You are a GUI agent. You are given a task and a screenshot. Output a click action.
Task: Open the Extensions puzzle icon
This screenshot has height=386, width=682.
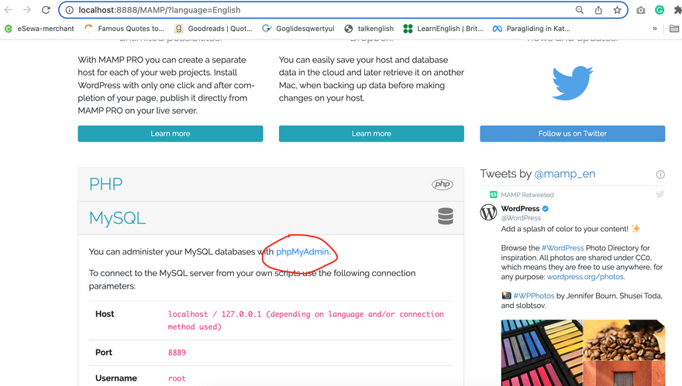(x=677, y=10)
